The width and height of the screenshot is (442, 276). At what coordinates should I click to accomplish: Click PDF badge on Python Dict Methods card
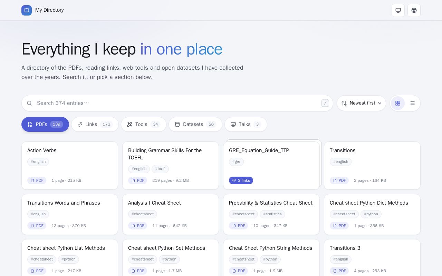[x=339, y=226]
